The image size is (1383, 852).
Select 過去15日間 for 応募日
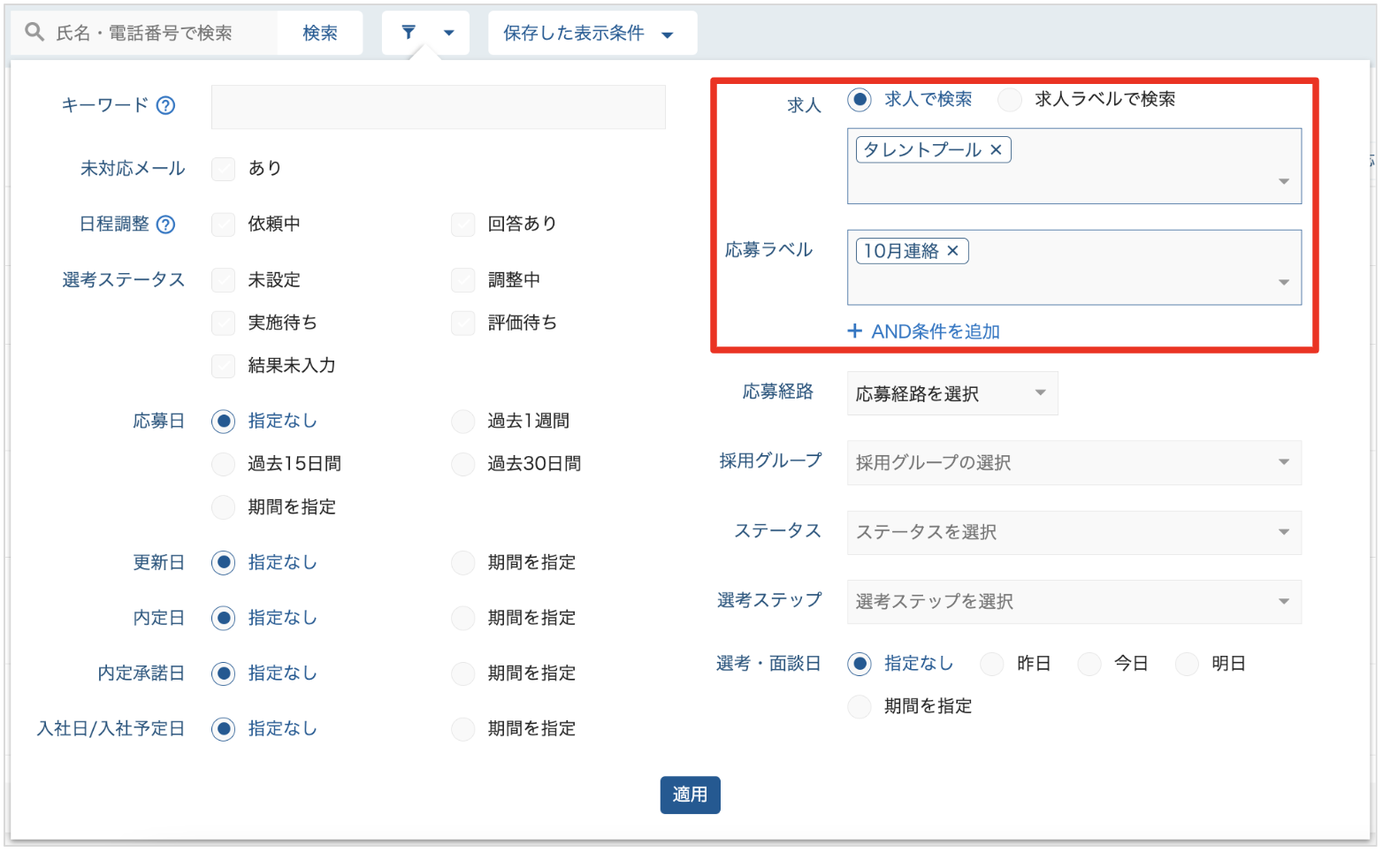tap(224, 464)
